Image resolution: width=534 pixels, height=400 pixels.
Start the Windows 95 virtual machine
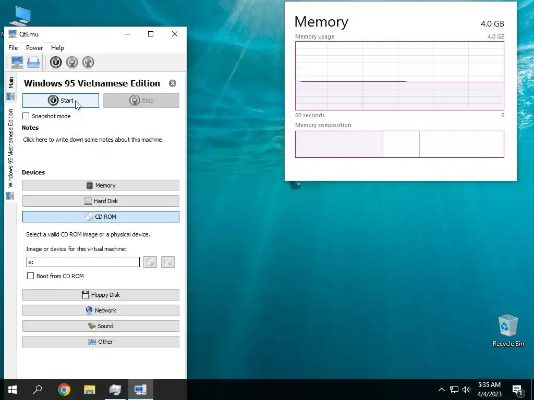tap(60, 101)
